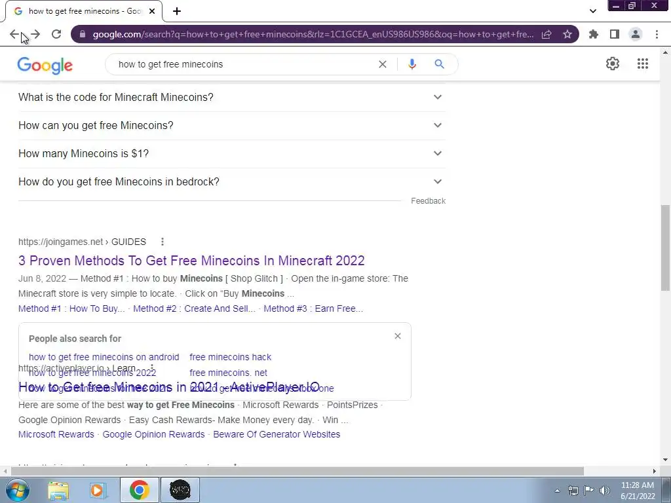Search 'free minecoins. net' suggestion

(228, 373)
